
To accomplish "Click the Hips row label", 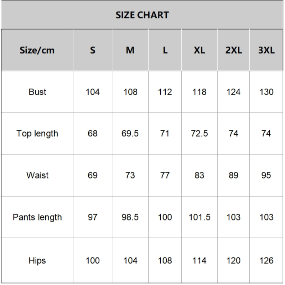I will click(x=37, y=260).
